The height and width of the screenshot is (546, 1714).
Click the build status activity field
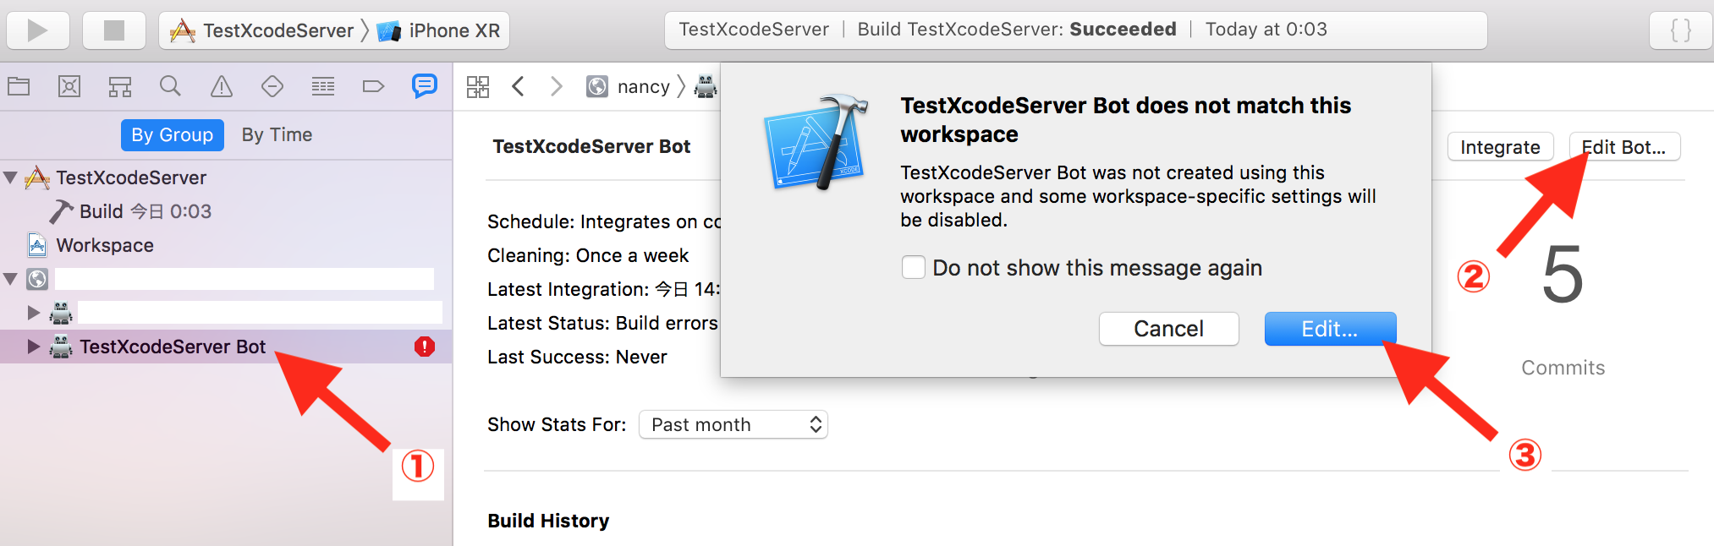tap(1075, 30)
